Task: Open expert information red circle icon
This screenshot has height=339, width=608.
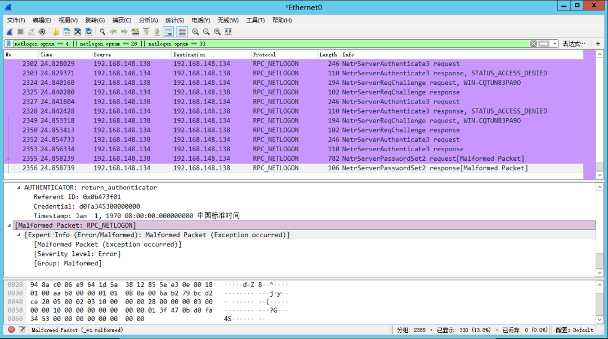Action: point(11,329)
